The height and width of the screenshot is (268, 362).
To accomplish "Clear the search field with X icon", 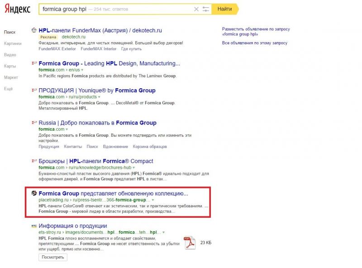I will (196, 9).
